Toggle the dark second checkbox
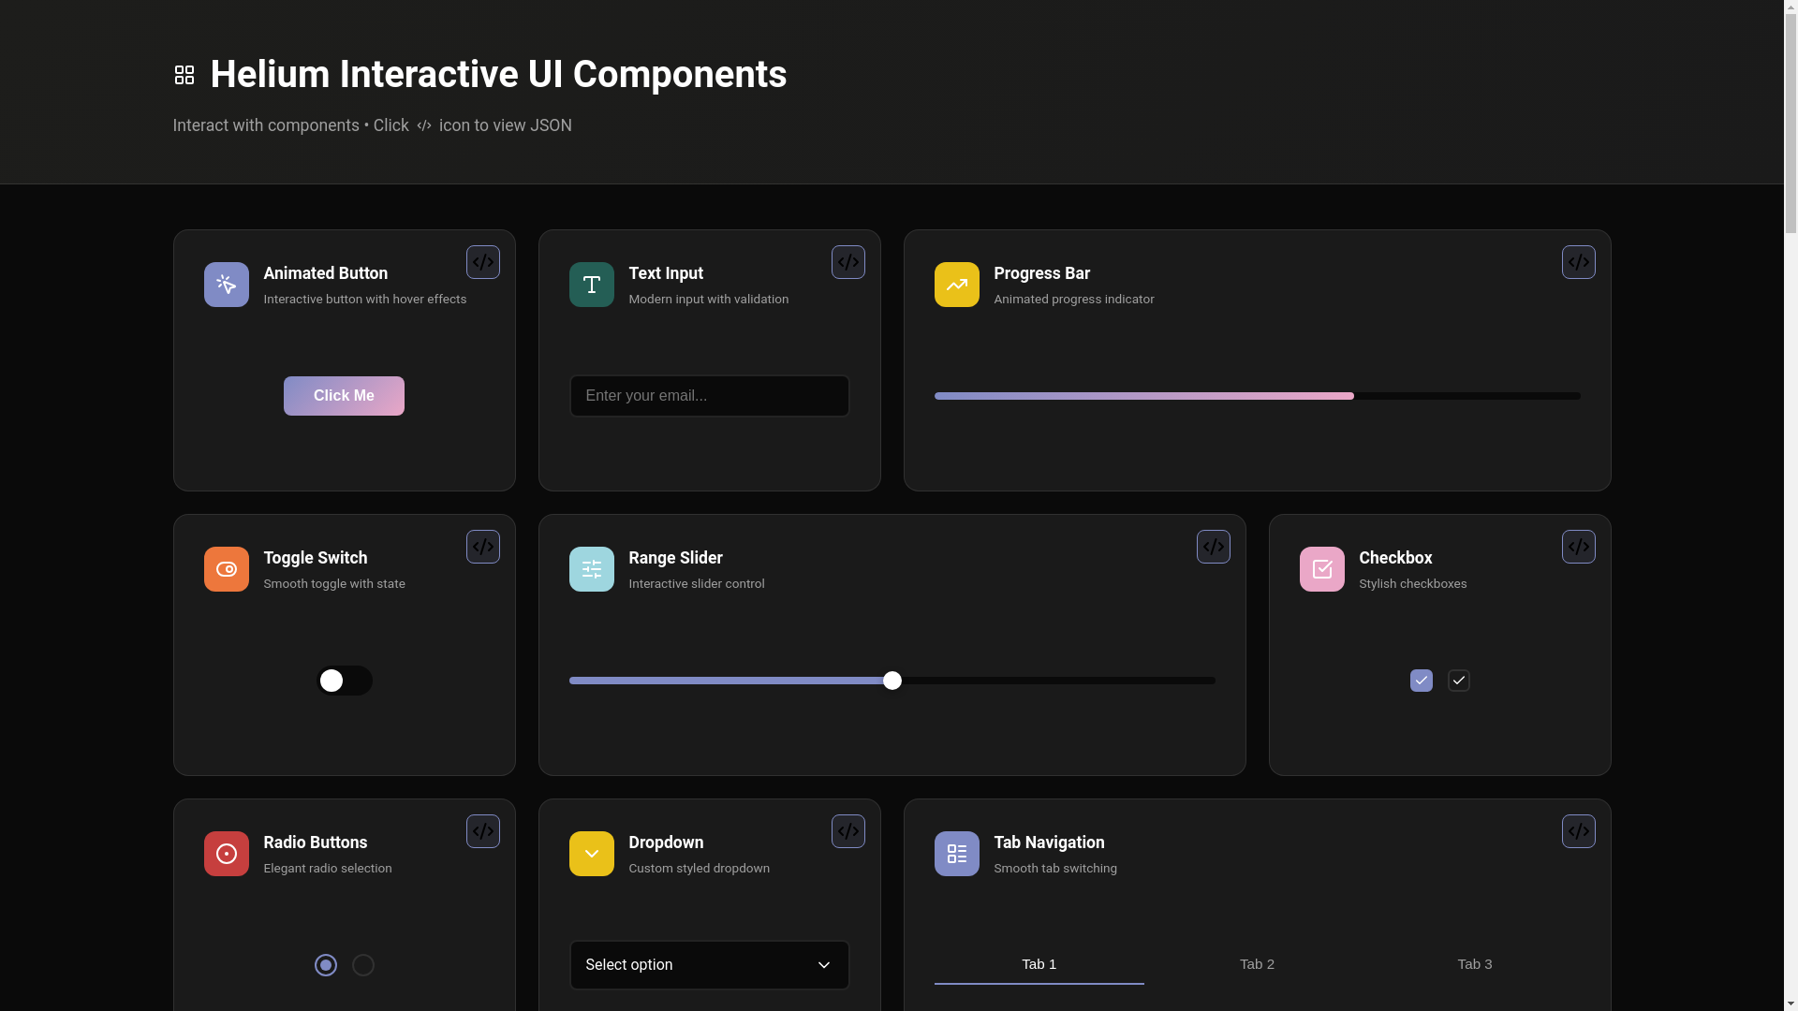 tap(1459, 681)
